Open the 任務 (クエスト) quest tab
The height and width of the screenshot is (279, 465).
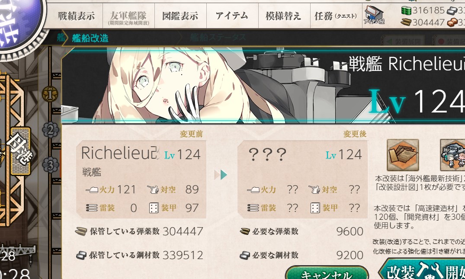pyautogui.click(x=336, y=16)
